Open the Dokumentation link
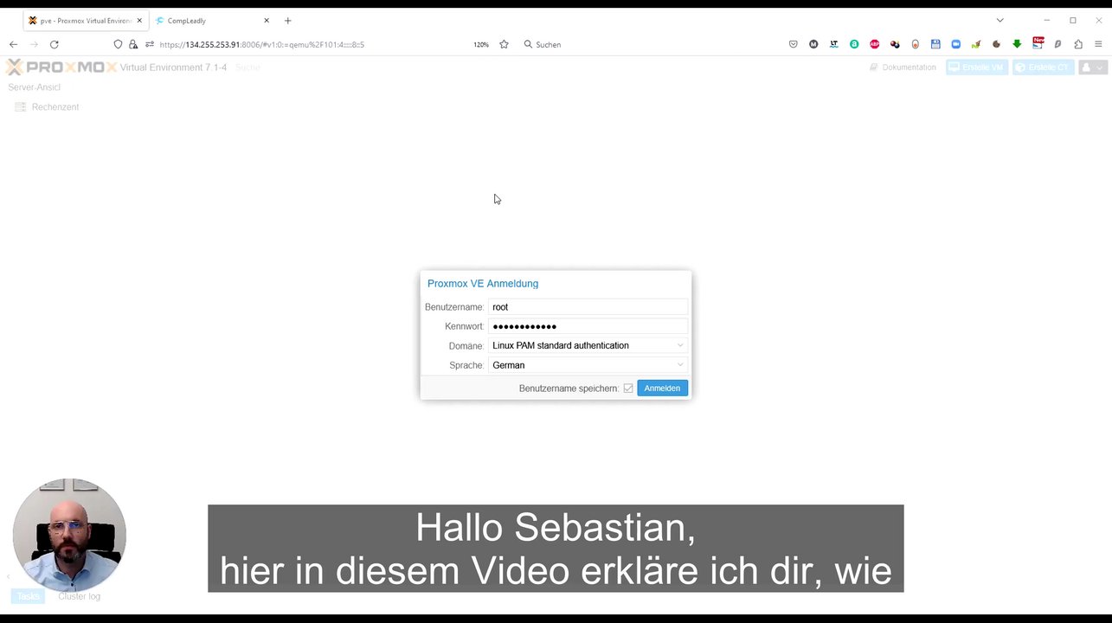Screen dimensions: 1112x623 tap(903, 67)
